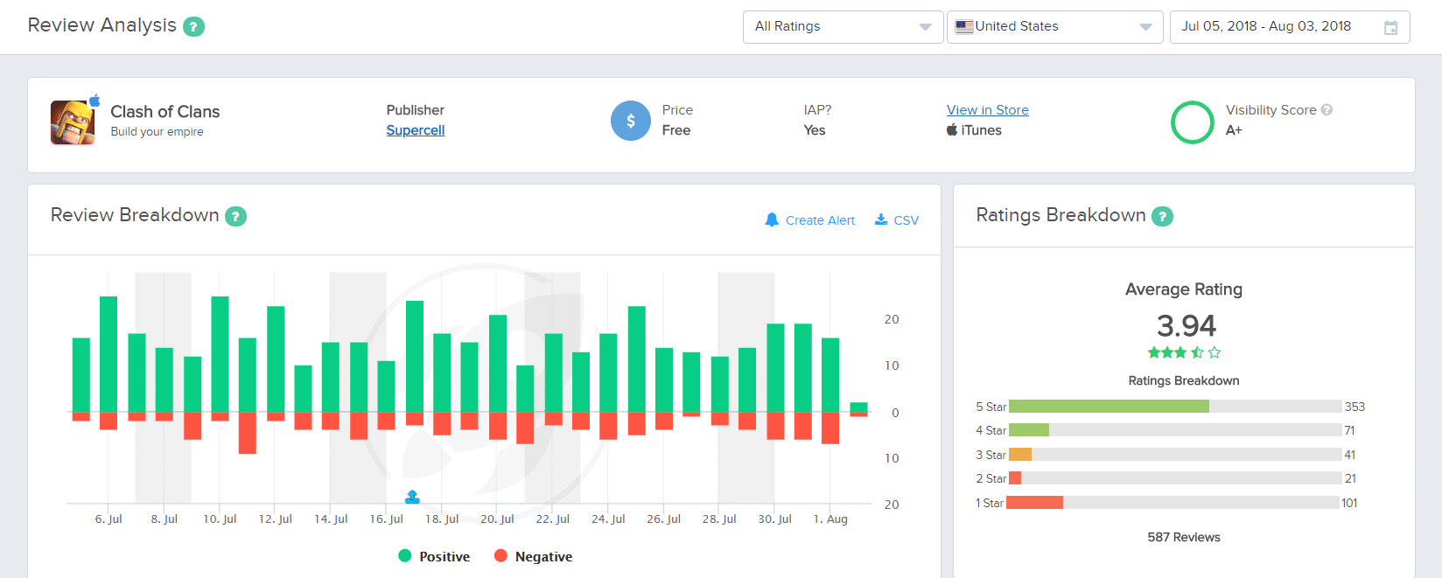Viewport: 1442px width, 578px height.
Task: Follow the View in Store link
Action: 988,110
